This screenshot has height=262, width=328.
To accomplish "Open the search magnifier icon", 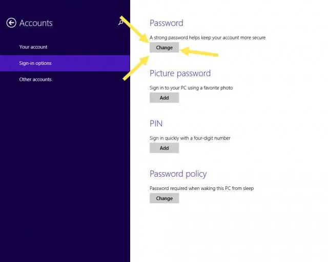I will [x=121, y=22].
